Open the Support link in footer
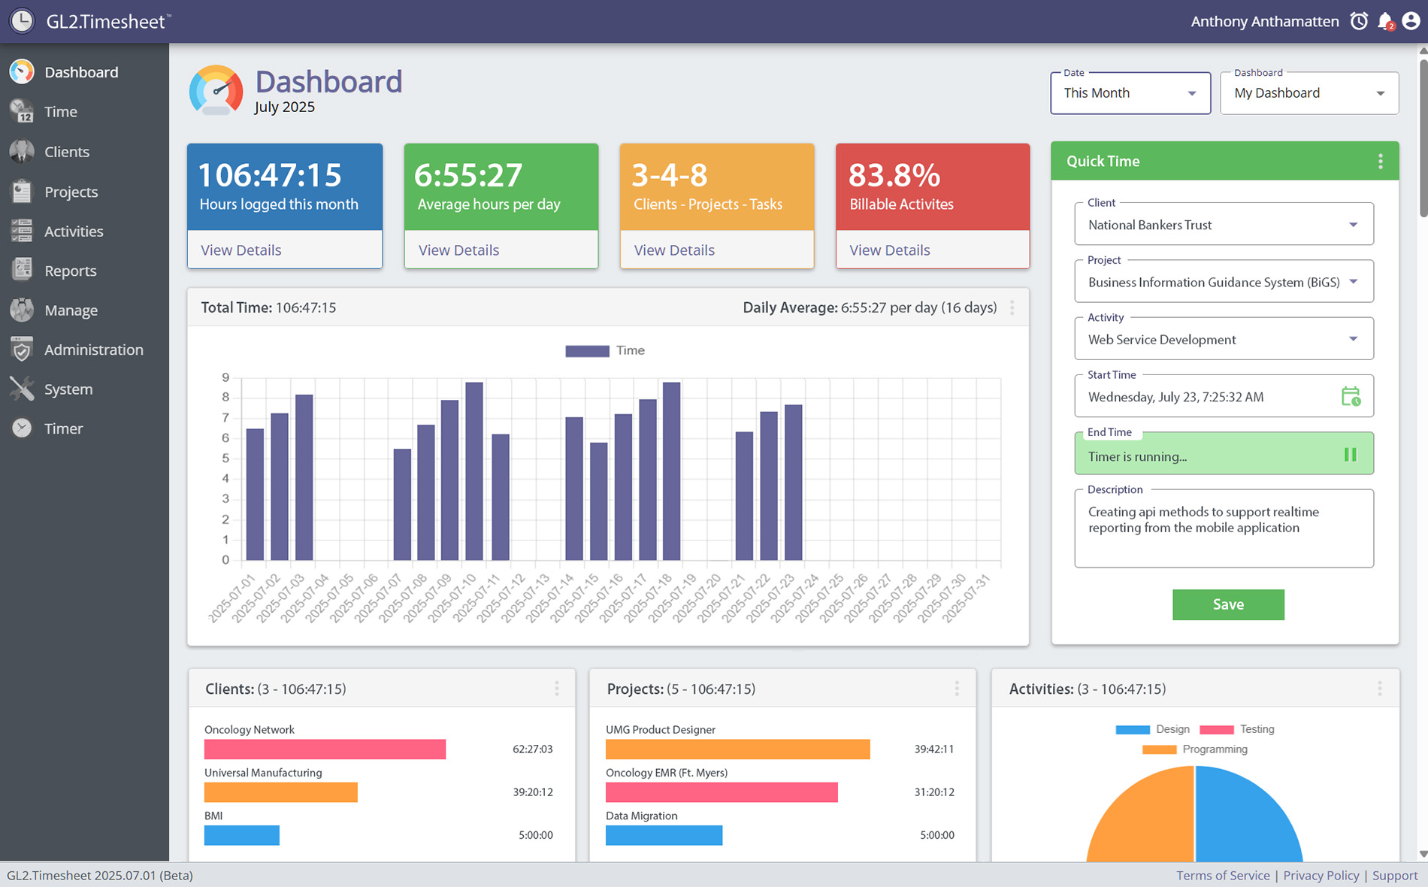This screenshot has width=1428, height=887. (1395, 875)
